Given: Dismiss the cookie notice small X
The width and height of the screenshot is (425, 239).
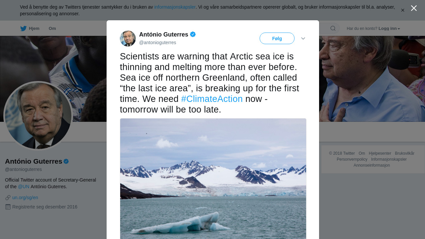Looking at the screenshot, I should coord(403,10).
